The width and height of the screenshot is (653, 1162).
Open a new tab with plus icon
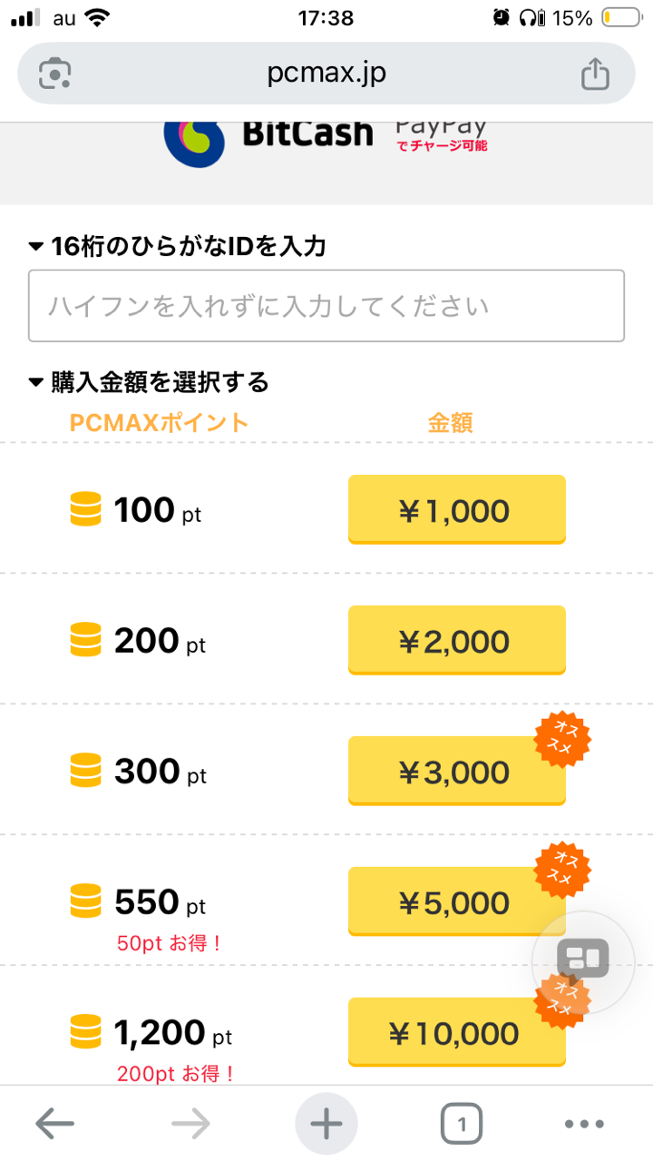click(326, 1125)
